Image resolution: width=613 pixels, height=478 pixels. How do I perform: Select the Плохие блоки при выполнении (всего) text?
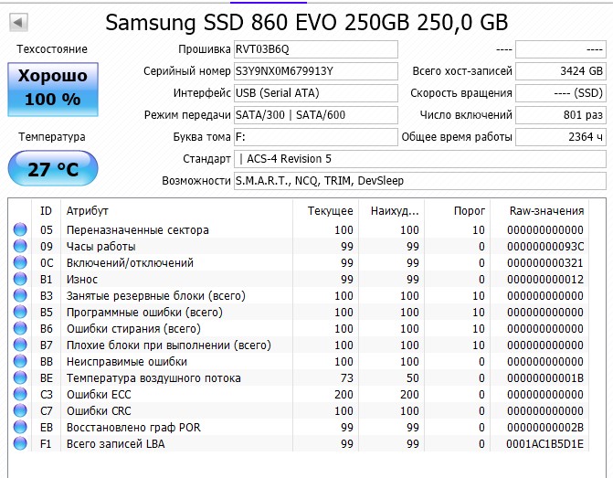[168, 345]
